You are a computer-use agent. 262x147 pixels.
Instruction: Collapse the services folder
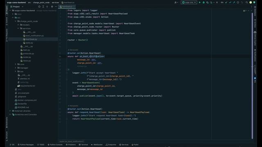tap(18, 29)
